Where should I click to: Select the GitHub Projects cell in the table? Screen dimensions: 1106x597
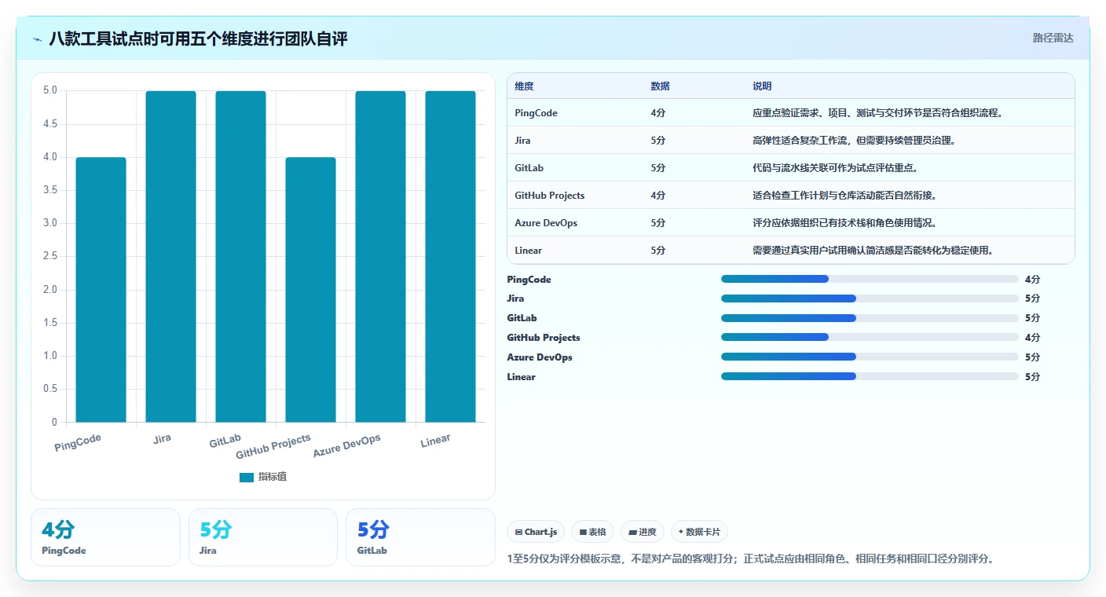[x=550, y=196]
